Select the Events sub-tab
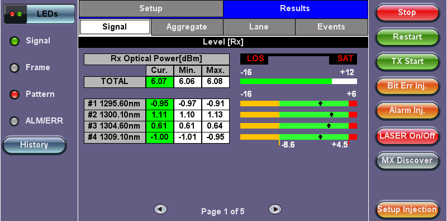This screenshot has height=221, width=447. [x=331, y=27]
